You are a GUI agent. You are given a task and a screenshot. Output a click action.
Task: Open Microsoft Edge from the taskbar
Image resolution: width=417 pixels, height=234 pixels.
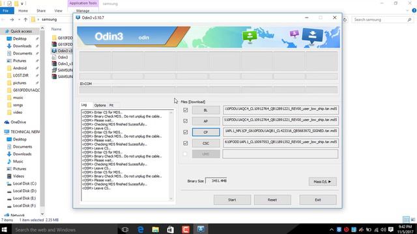[x=141, y=229]
